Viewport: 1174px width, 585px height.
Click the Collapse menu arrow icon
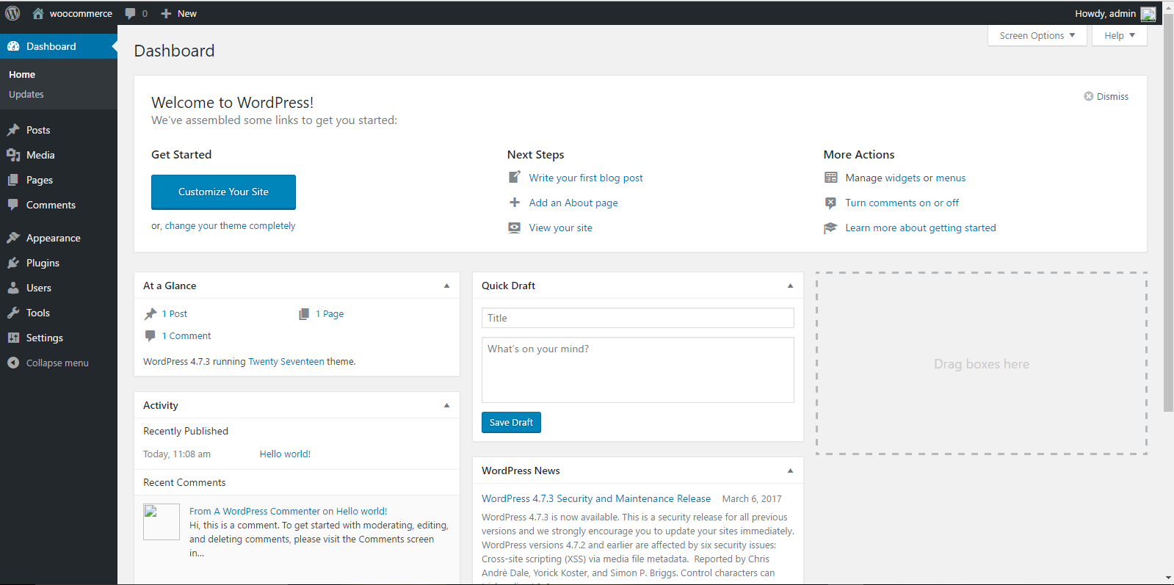pos(13,363)
